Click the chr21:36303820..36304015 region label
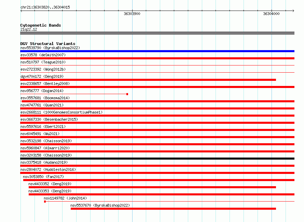The height and width of the screenshot is (222, 304). 45,7
